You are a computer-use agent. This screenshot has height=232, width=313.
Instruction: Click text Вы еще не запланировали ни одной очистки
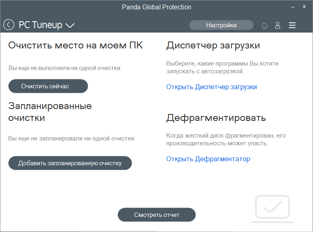pyautogui.click(x=72, y=138)
